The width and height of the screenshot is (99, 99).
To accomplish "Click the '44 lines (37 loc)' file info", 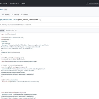I will coord(11,30).
